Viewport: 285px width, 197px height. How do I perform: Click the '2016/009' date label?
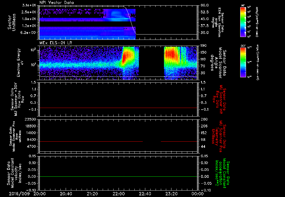(19, 194)
